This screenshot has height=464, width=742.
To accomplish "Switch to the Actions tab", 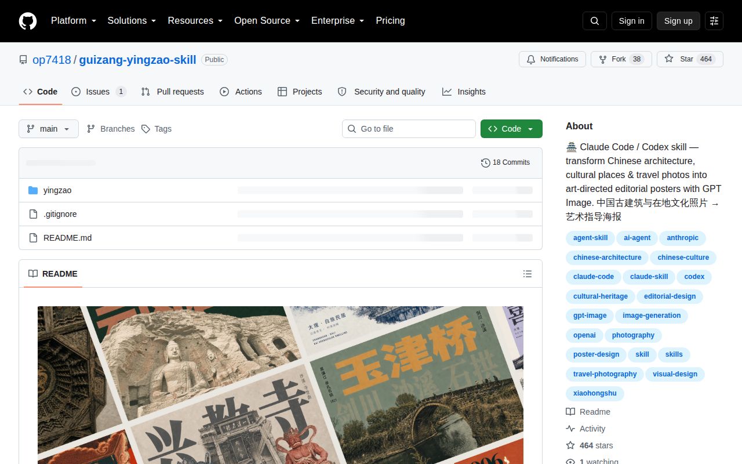I will pyautogui.click(x=241, y=92).
